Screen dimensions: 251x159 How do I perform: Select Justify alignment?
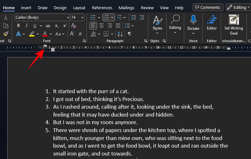(x=118, y=25)
